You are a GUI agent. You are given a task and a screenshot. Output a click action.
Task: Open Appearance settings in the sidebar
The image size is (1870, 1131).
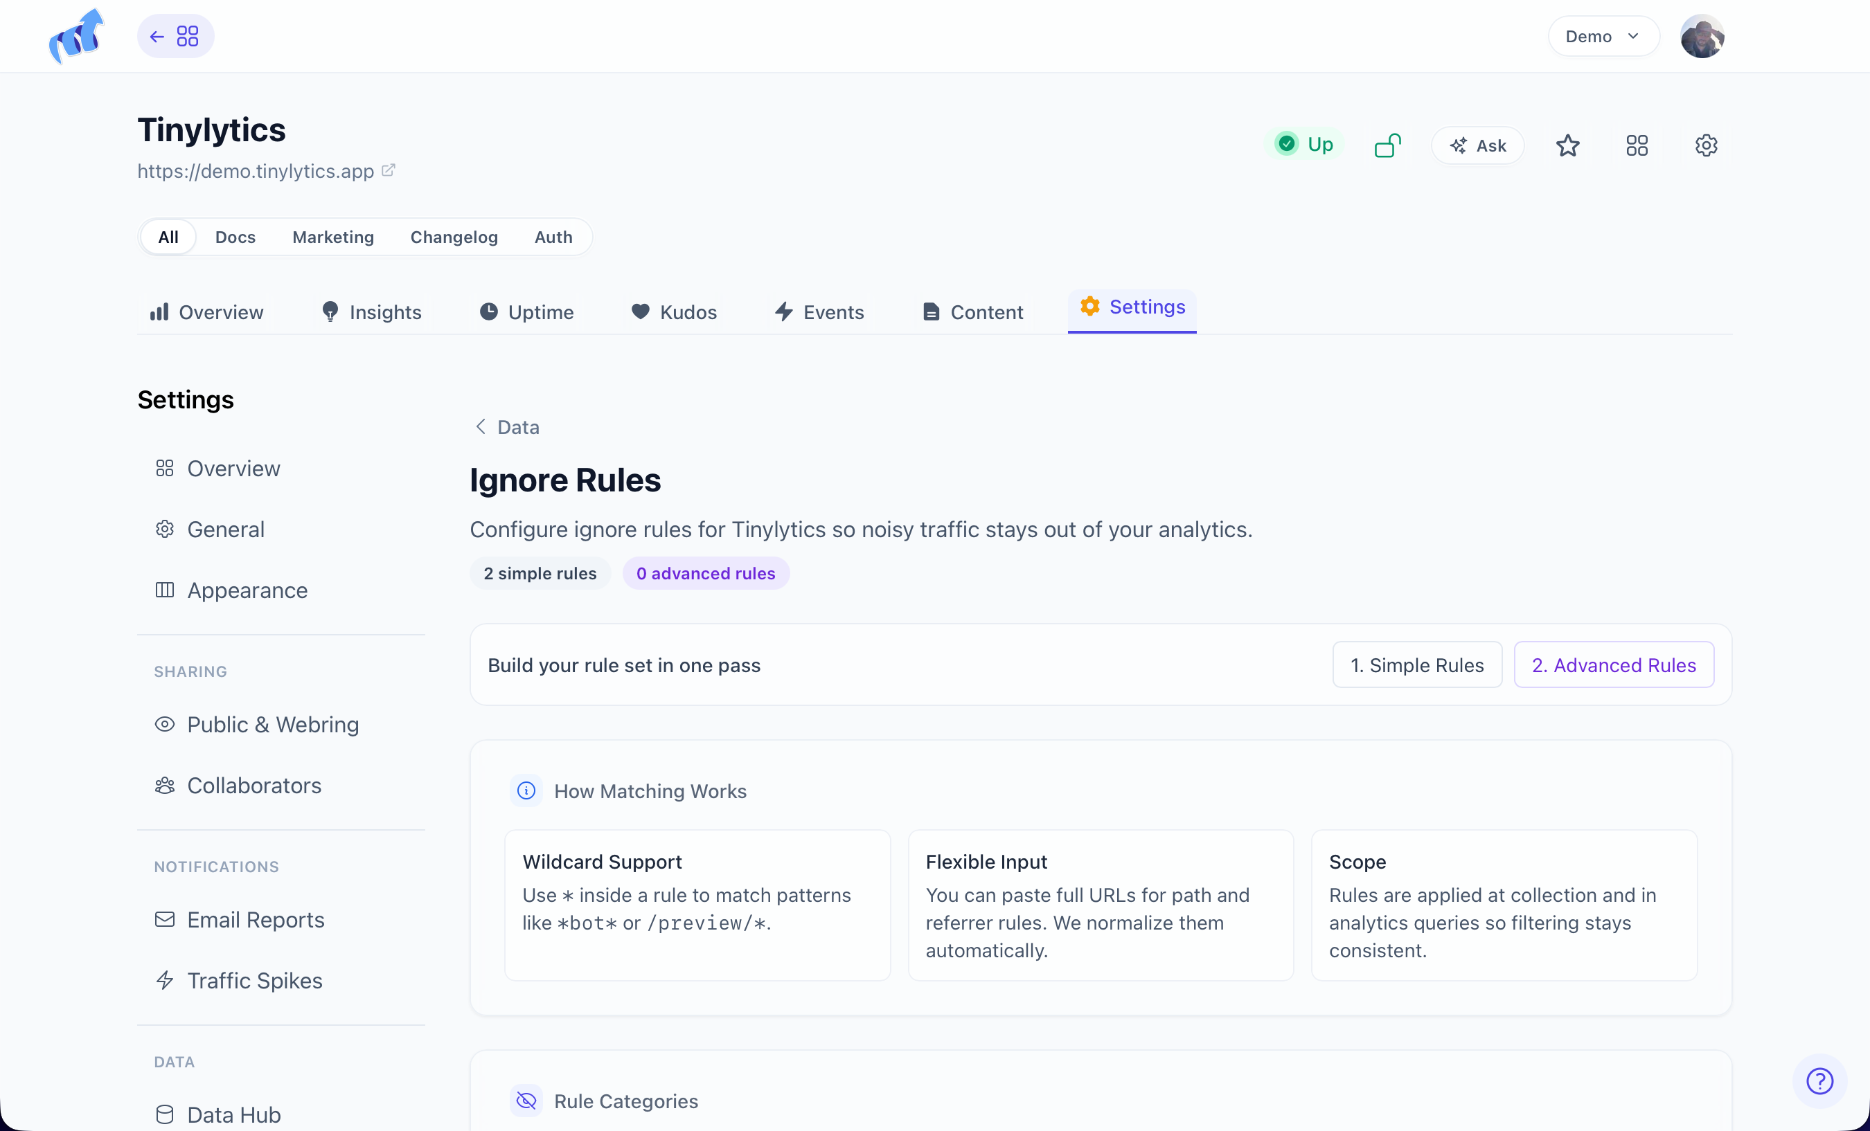click(x=231, y=590)
